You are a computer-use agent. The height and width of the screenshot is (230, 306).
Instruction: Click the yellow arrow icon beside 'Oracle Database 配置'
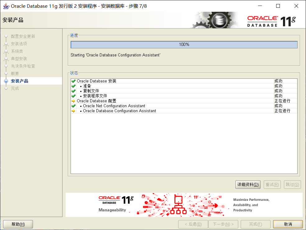point(73,101)
